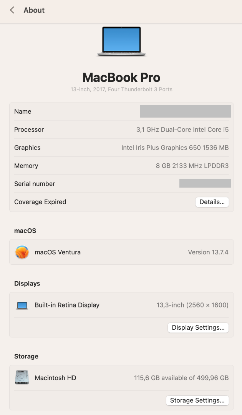This screenshot has width=242, height=415.
Task: Click the MacBook Pro laptop image
Action: 121,41
